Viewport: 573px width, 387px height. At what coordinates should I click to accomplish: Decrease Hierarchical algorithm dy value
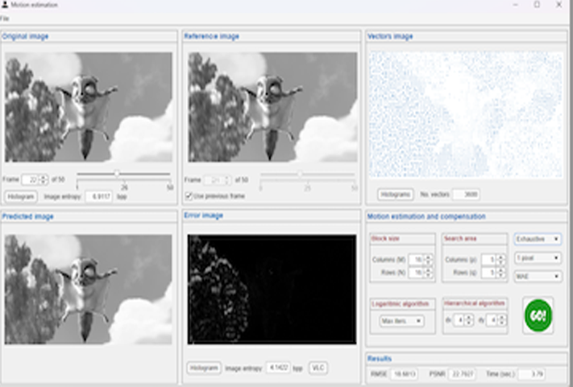(502, 323)
